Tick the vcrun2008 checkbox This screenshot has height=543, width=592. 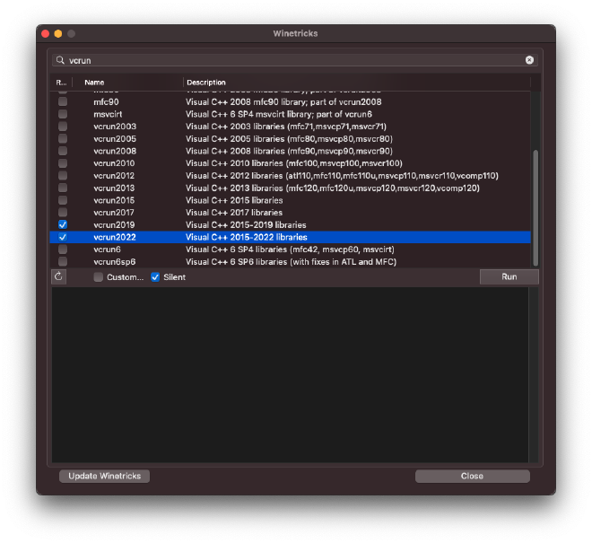[x=63, y=151]
